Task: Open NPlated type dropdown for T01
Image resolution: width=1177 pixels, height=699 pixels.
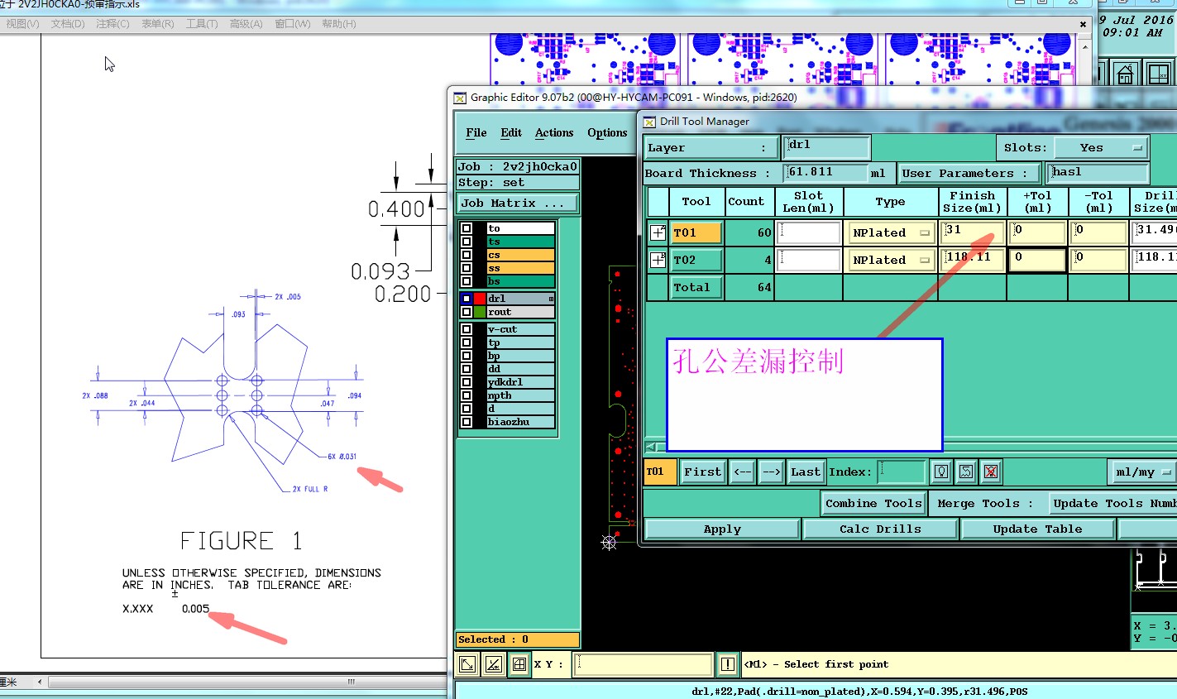Action: click(x=890, y=233)
